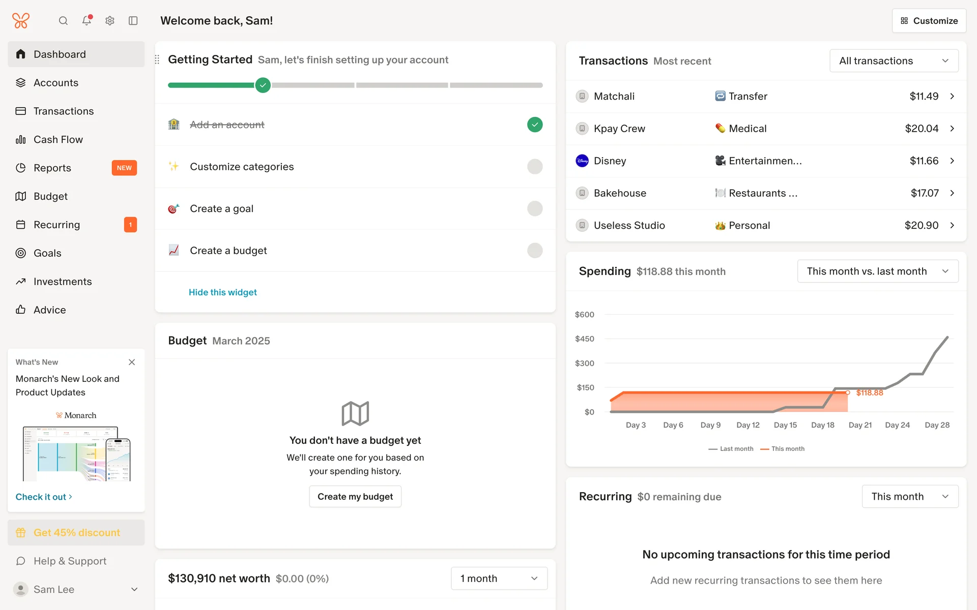This screenshot has width=977, height=610.
Task: Check off the Create a goal circle
Action: (x=534, y=208)
